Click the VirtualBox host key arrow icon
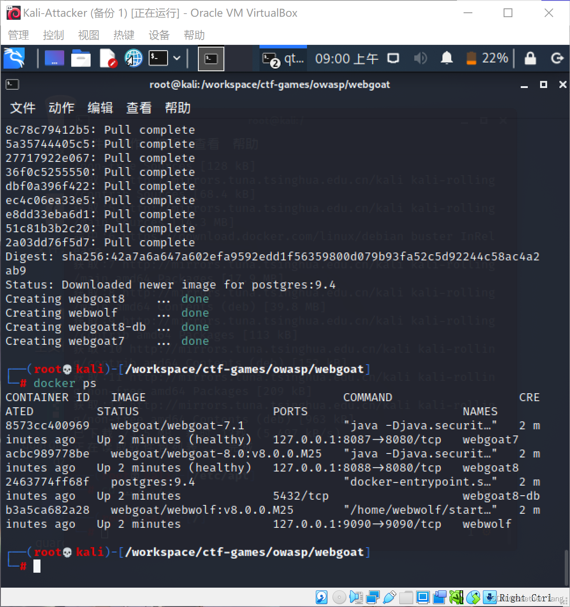This screenshot has width=570, height=607. pyautogui.click(x=490, y=597)
